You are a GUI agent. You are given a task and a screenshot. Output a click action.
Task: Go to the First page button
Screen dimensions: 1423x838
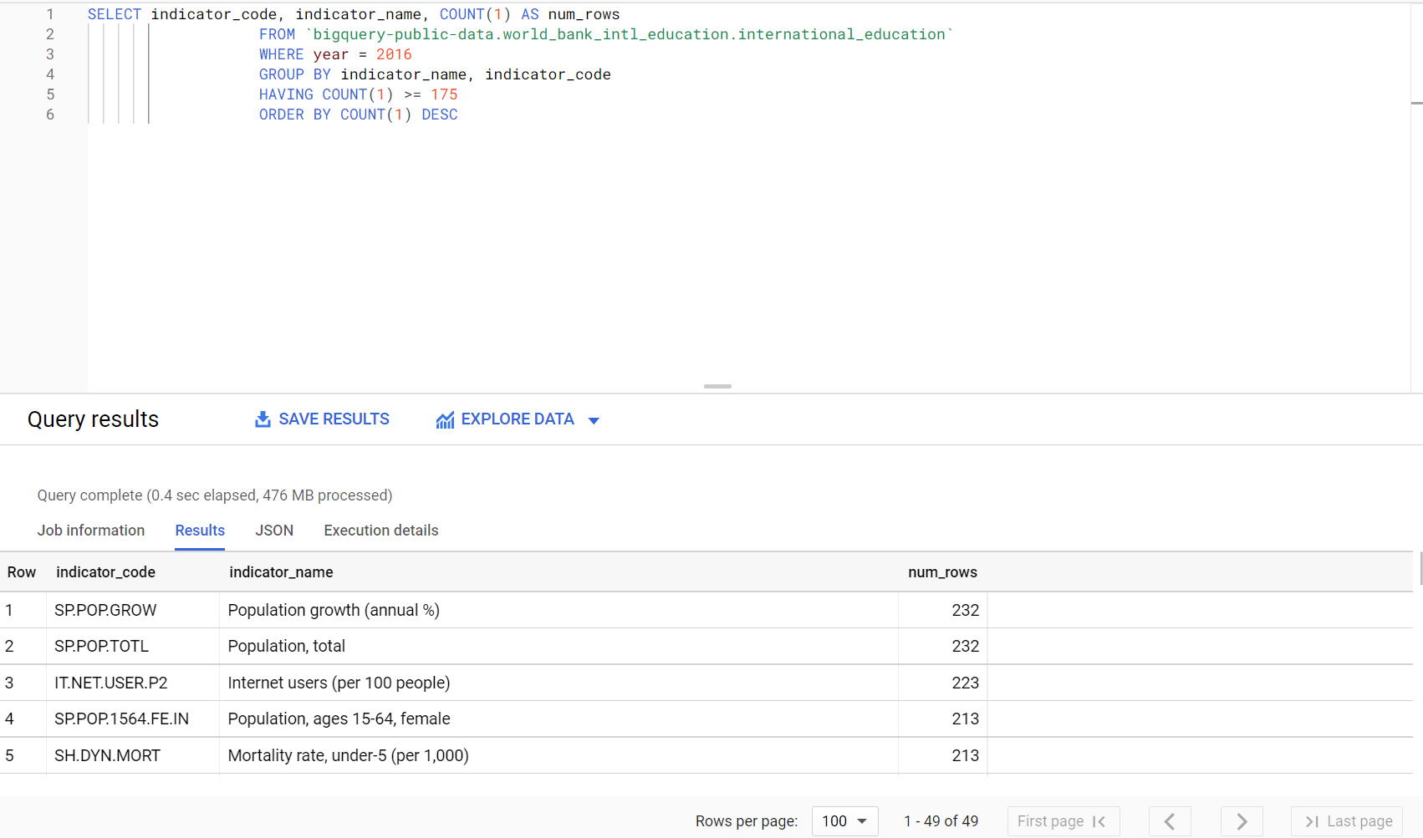point(1063,821)
